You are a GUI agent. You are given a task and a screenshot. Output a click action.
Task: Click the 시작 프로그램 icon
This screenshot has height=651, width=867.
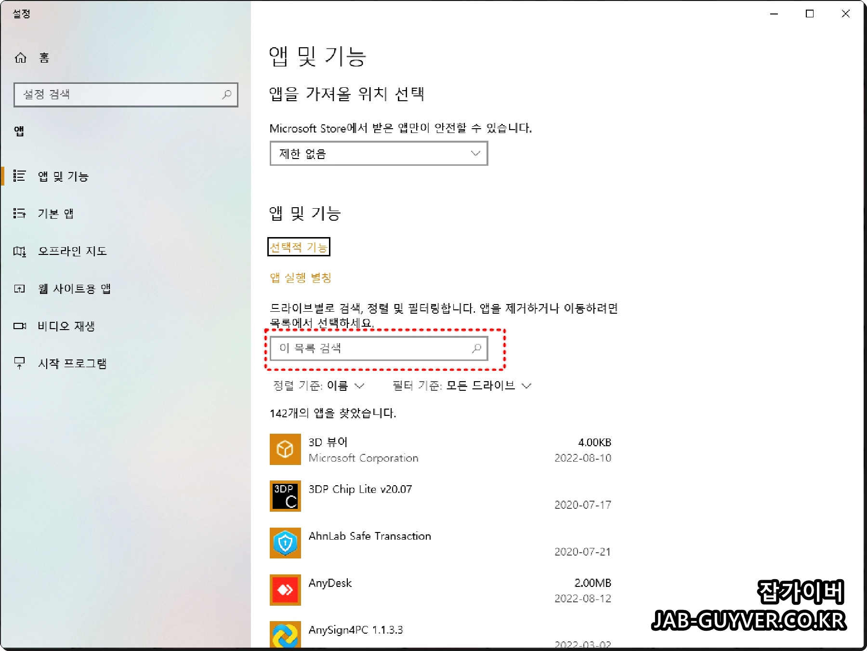click(19, 363)
